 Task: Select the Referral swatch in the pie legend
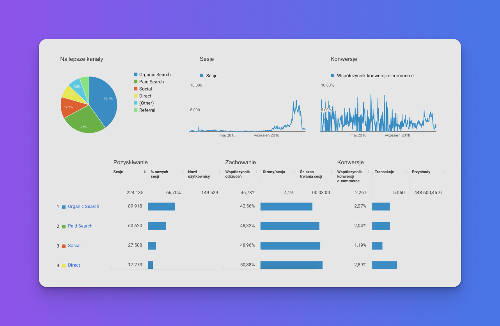point(135,110)
